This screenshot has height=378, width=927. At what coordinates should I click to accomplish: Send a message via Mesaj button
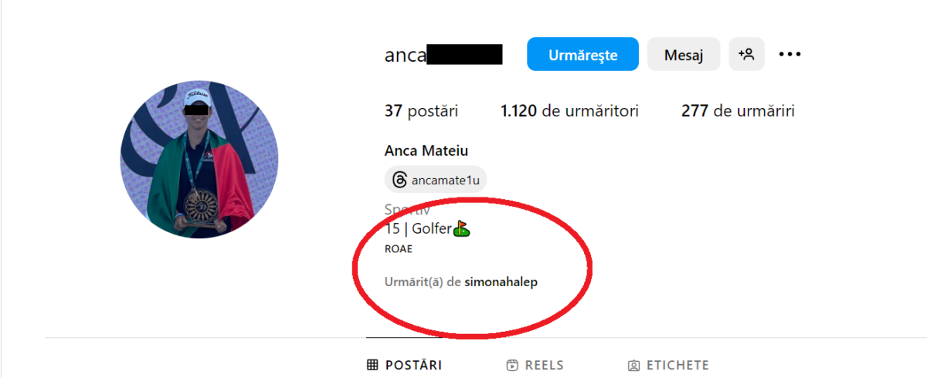pos(684,54)
